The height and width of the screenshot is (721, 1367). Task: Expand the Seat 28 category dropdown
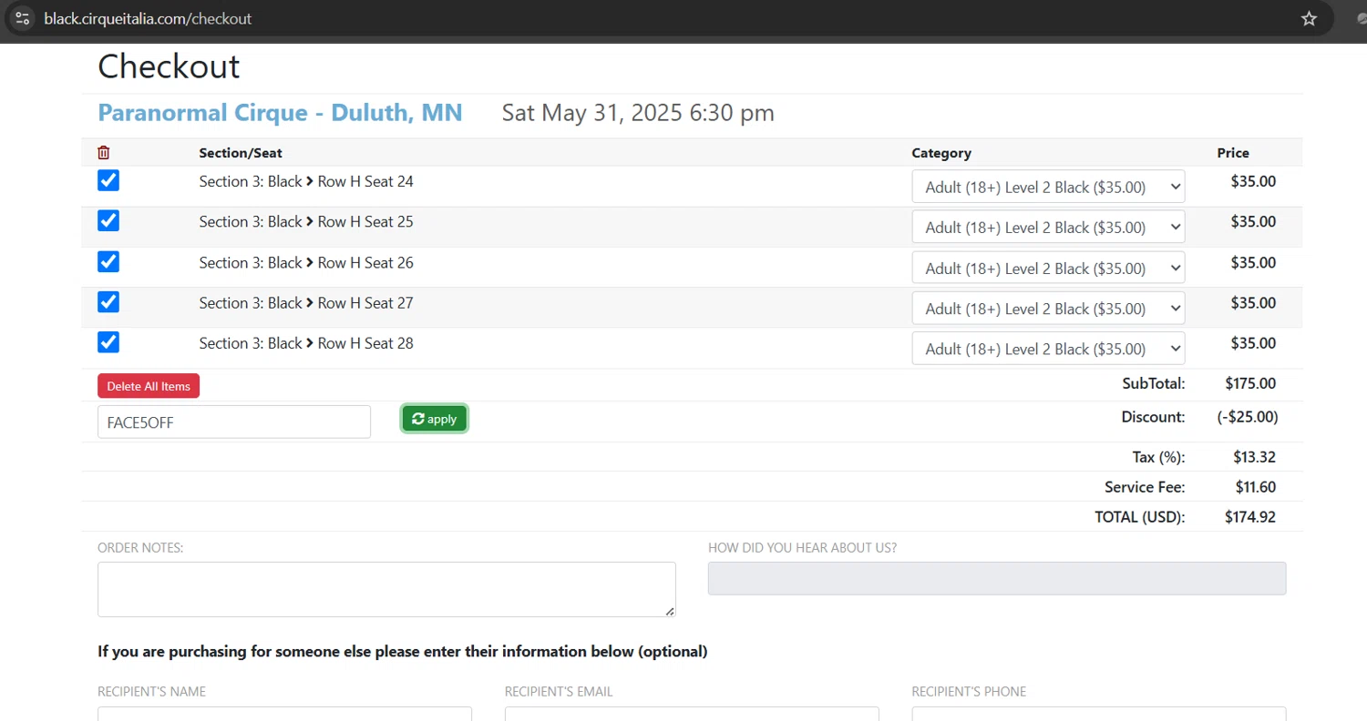(x=1047, y=349)
